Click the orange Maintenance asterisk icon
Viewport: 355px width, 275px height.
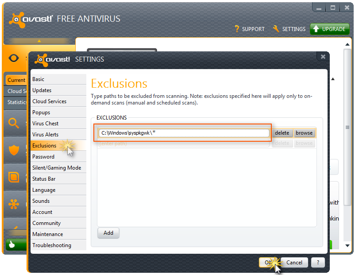click(x=14, y=204)
